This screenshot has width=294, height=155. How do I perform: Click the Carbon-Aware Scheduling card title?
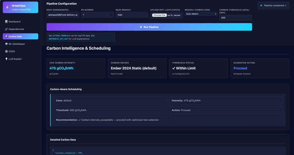tap(66, 89)
